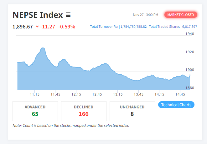207x144 pixels.
Task: Click the MARKET CLOSED status badge
Action: pos(181,15)
